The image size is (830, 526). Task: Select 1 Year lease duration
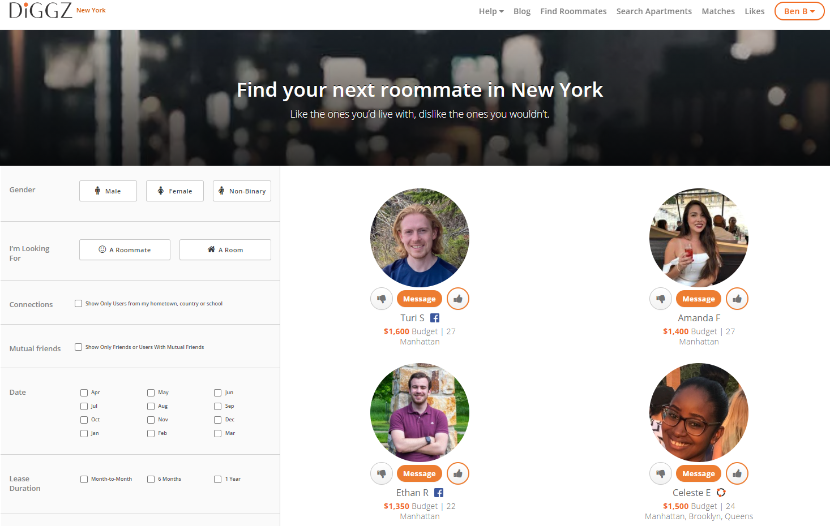[x=218, y=479]
